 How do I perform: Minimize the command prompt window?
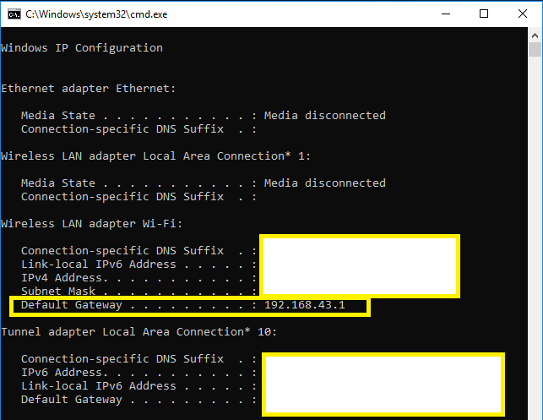[444, 14]
